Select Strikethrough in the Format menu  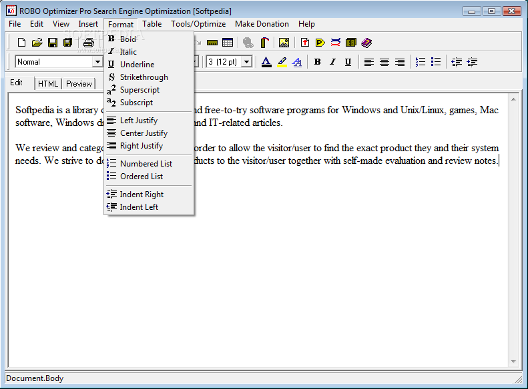pos(149,77)
